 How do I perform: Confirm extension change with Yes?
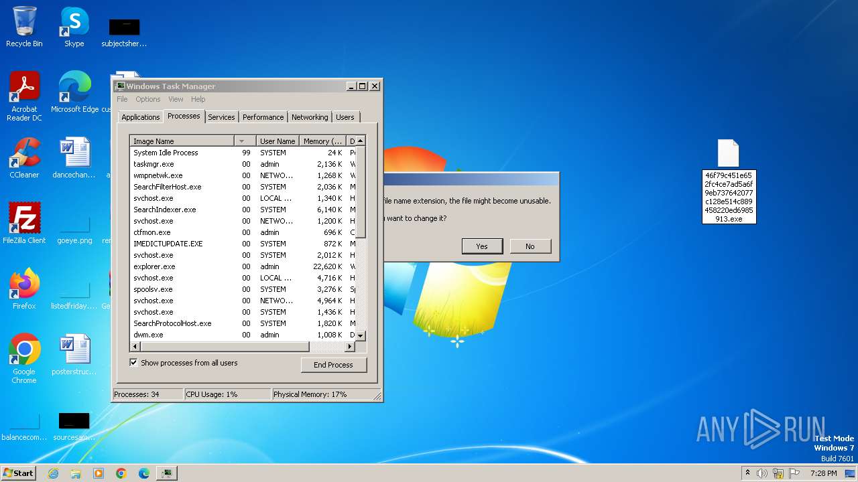pyautogui.click(x=482, y=246)
